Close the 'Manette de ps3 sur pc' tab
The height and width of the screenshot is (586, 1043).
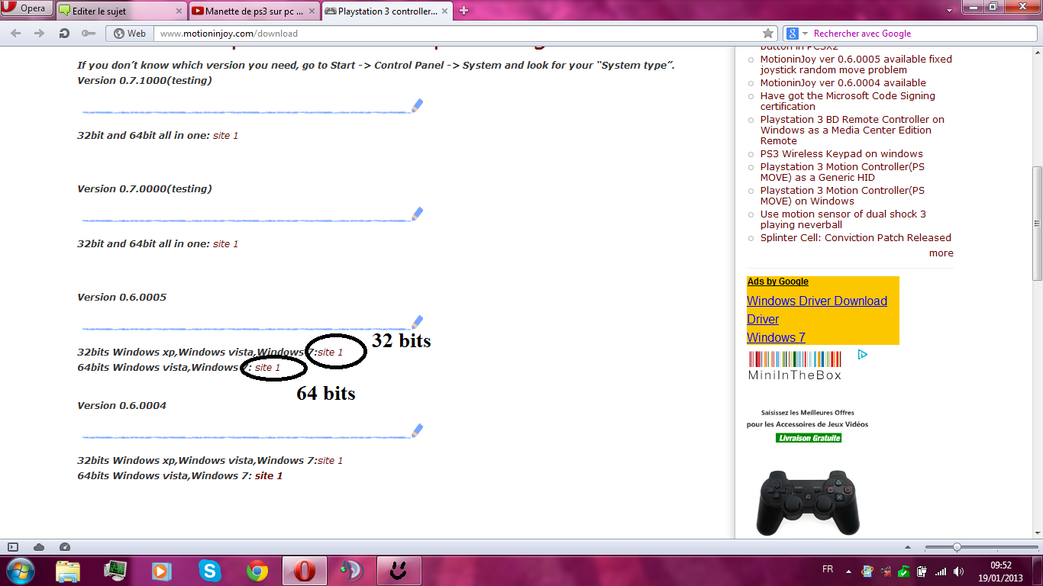[313, 11]
